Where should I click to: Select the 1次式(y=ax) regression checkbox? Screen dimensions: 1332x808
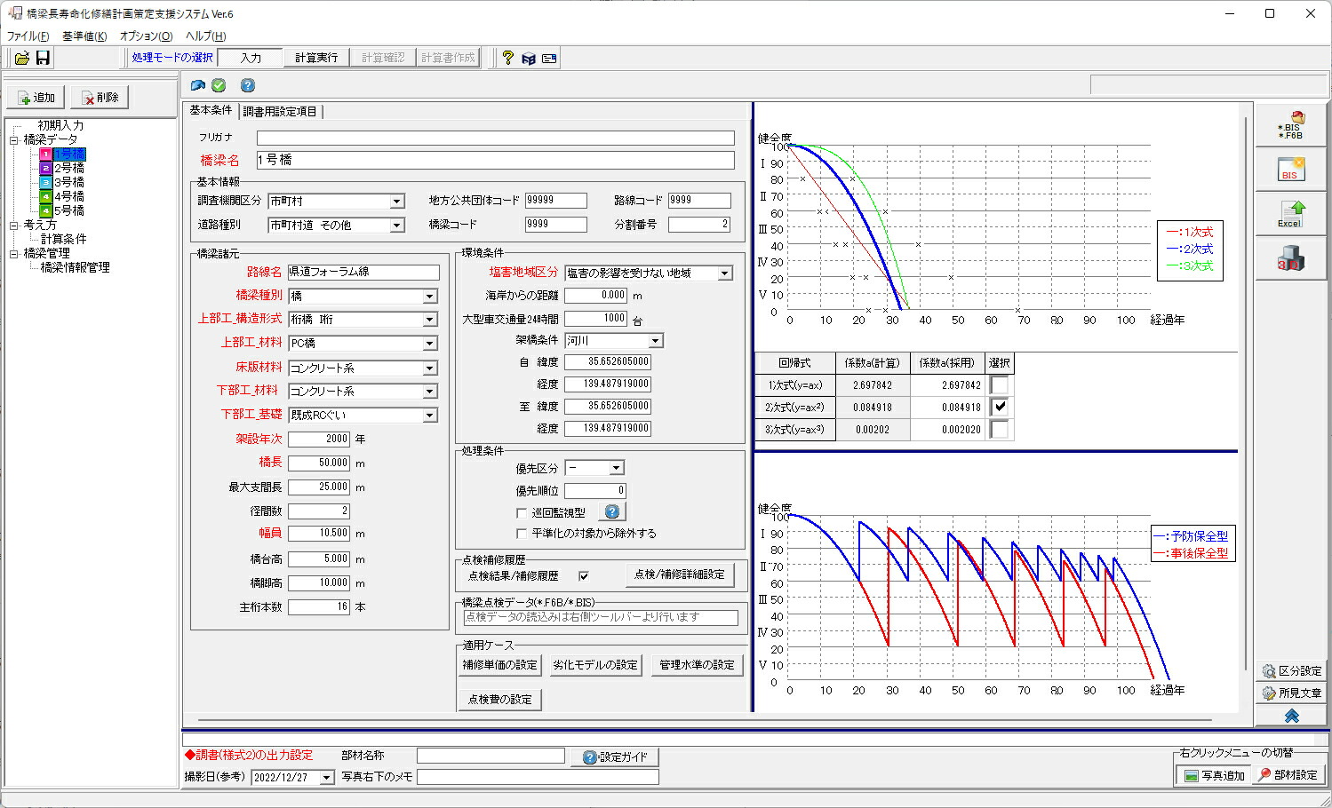1000,384
